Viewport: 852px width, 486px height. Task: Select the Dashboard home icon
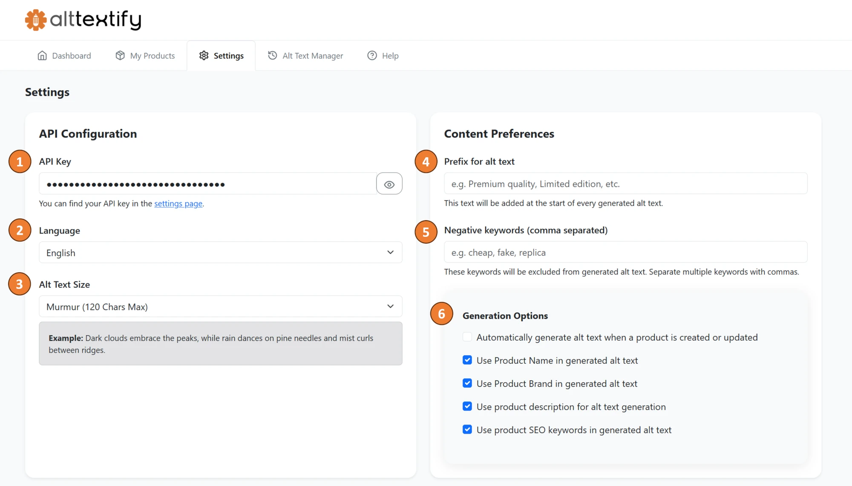click(42, 55)
